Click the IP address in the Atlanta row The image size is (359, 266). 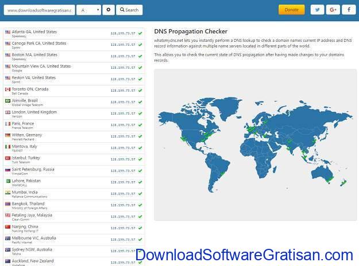(x=123, y=33)
